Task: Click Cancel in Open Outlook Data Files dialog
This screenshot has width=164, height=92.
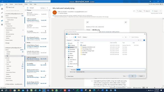Action: (141, 76)
